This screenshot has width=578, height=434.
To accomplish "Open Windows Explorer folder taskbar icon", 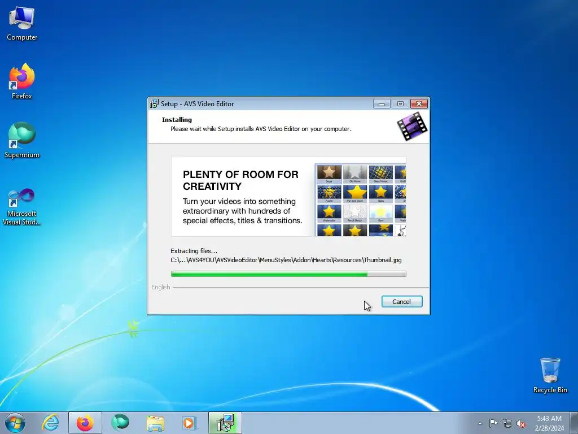I will pos(155,423).
